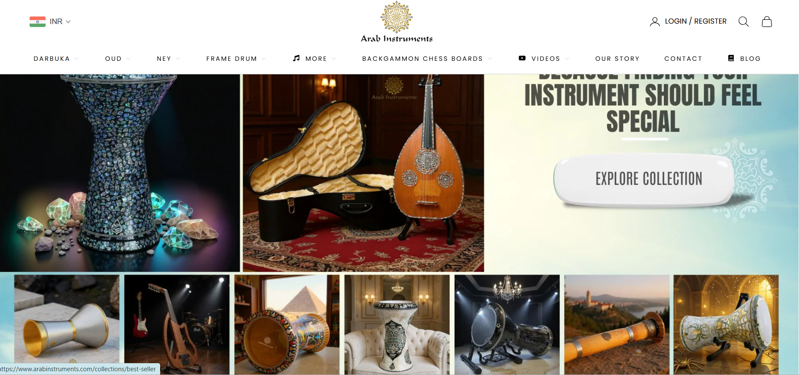Expand the Darbuka menu chevron
799x375 pixels.
(x=76, y=59)
